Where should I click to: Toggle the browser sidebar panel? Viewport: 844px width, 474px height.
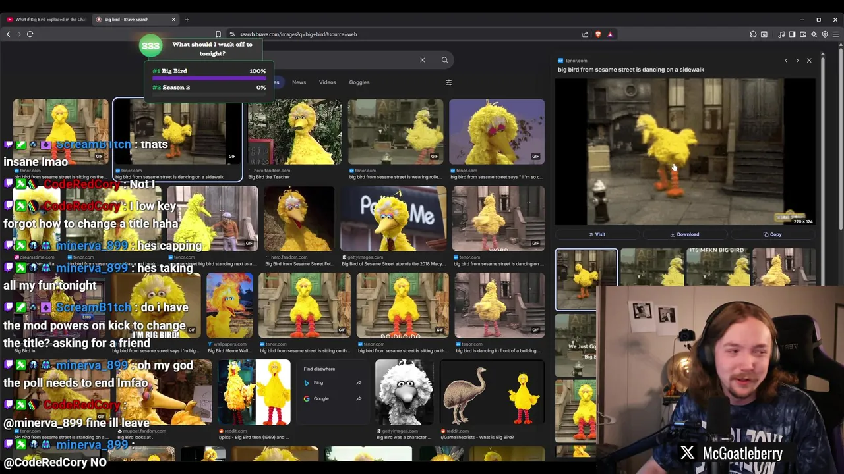(792, 34)
